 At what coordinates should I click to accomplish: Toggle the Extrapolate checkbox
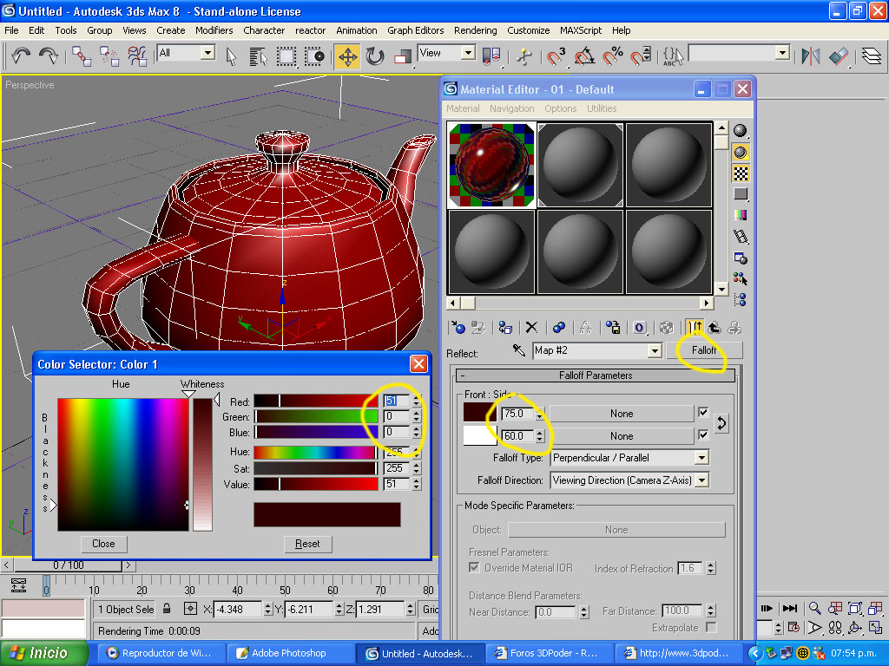tap(711, 628)
